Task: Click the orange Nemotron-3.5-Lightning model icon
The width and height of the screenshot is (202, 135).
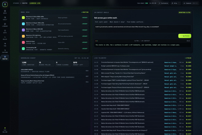Action: click(x=23, y=36)
